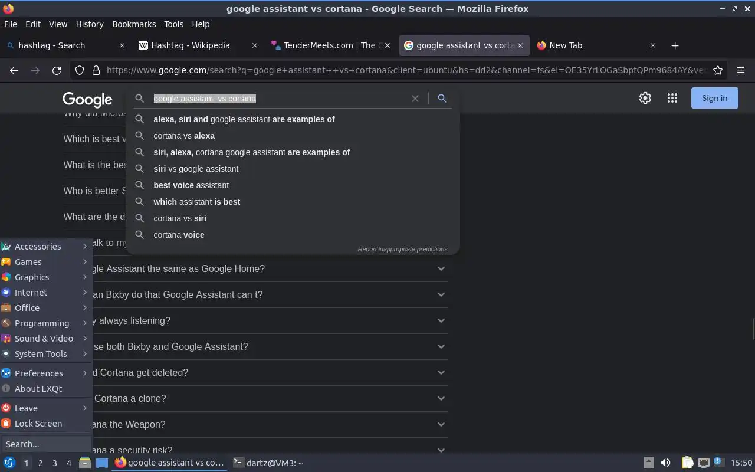Click the shield tracking protection icon
Viewport: 755px width, 472px height.
(x=80, y=70)
